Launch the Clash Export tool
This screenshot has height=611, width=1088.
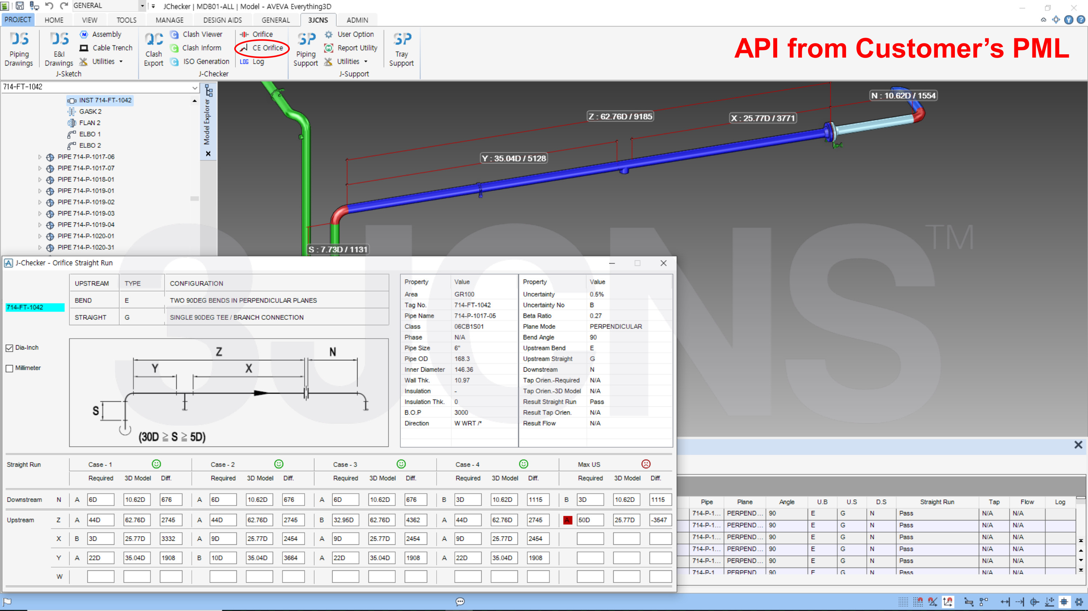point(153,49)
